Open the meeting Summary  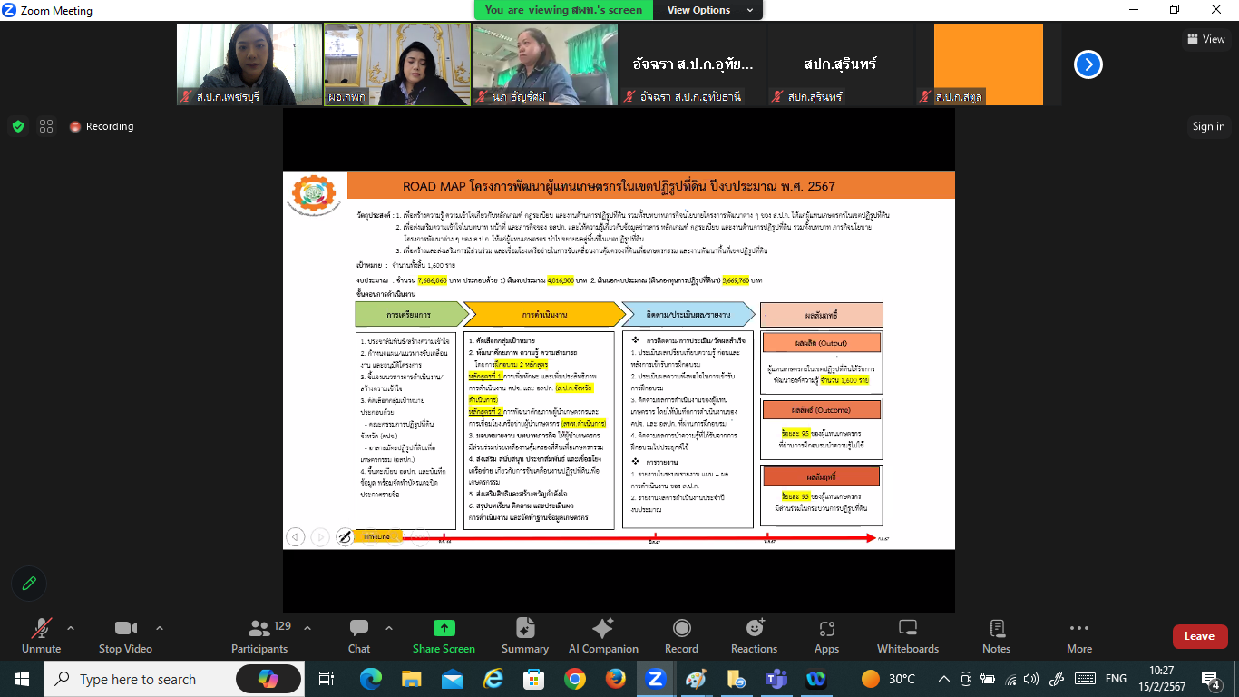525,635
